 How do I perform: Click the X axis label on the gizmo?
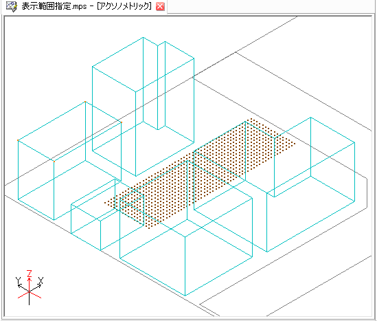[x=41, y=280]
